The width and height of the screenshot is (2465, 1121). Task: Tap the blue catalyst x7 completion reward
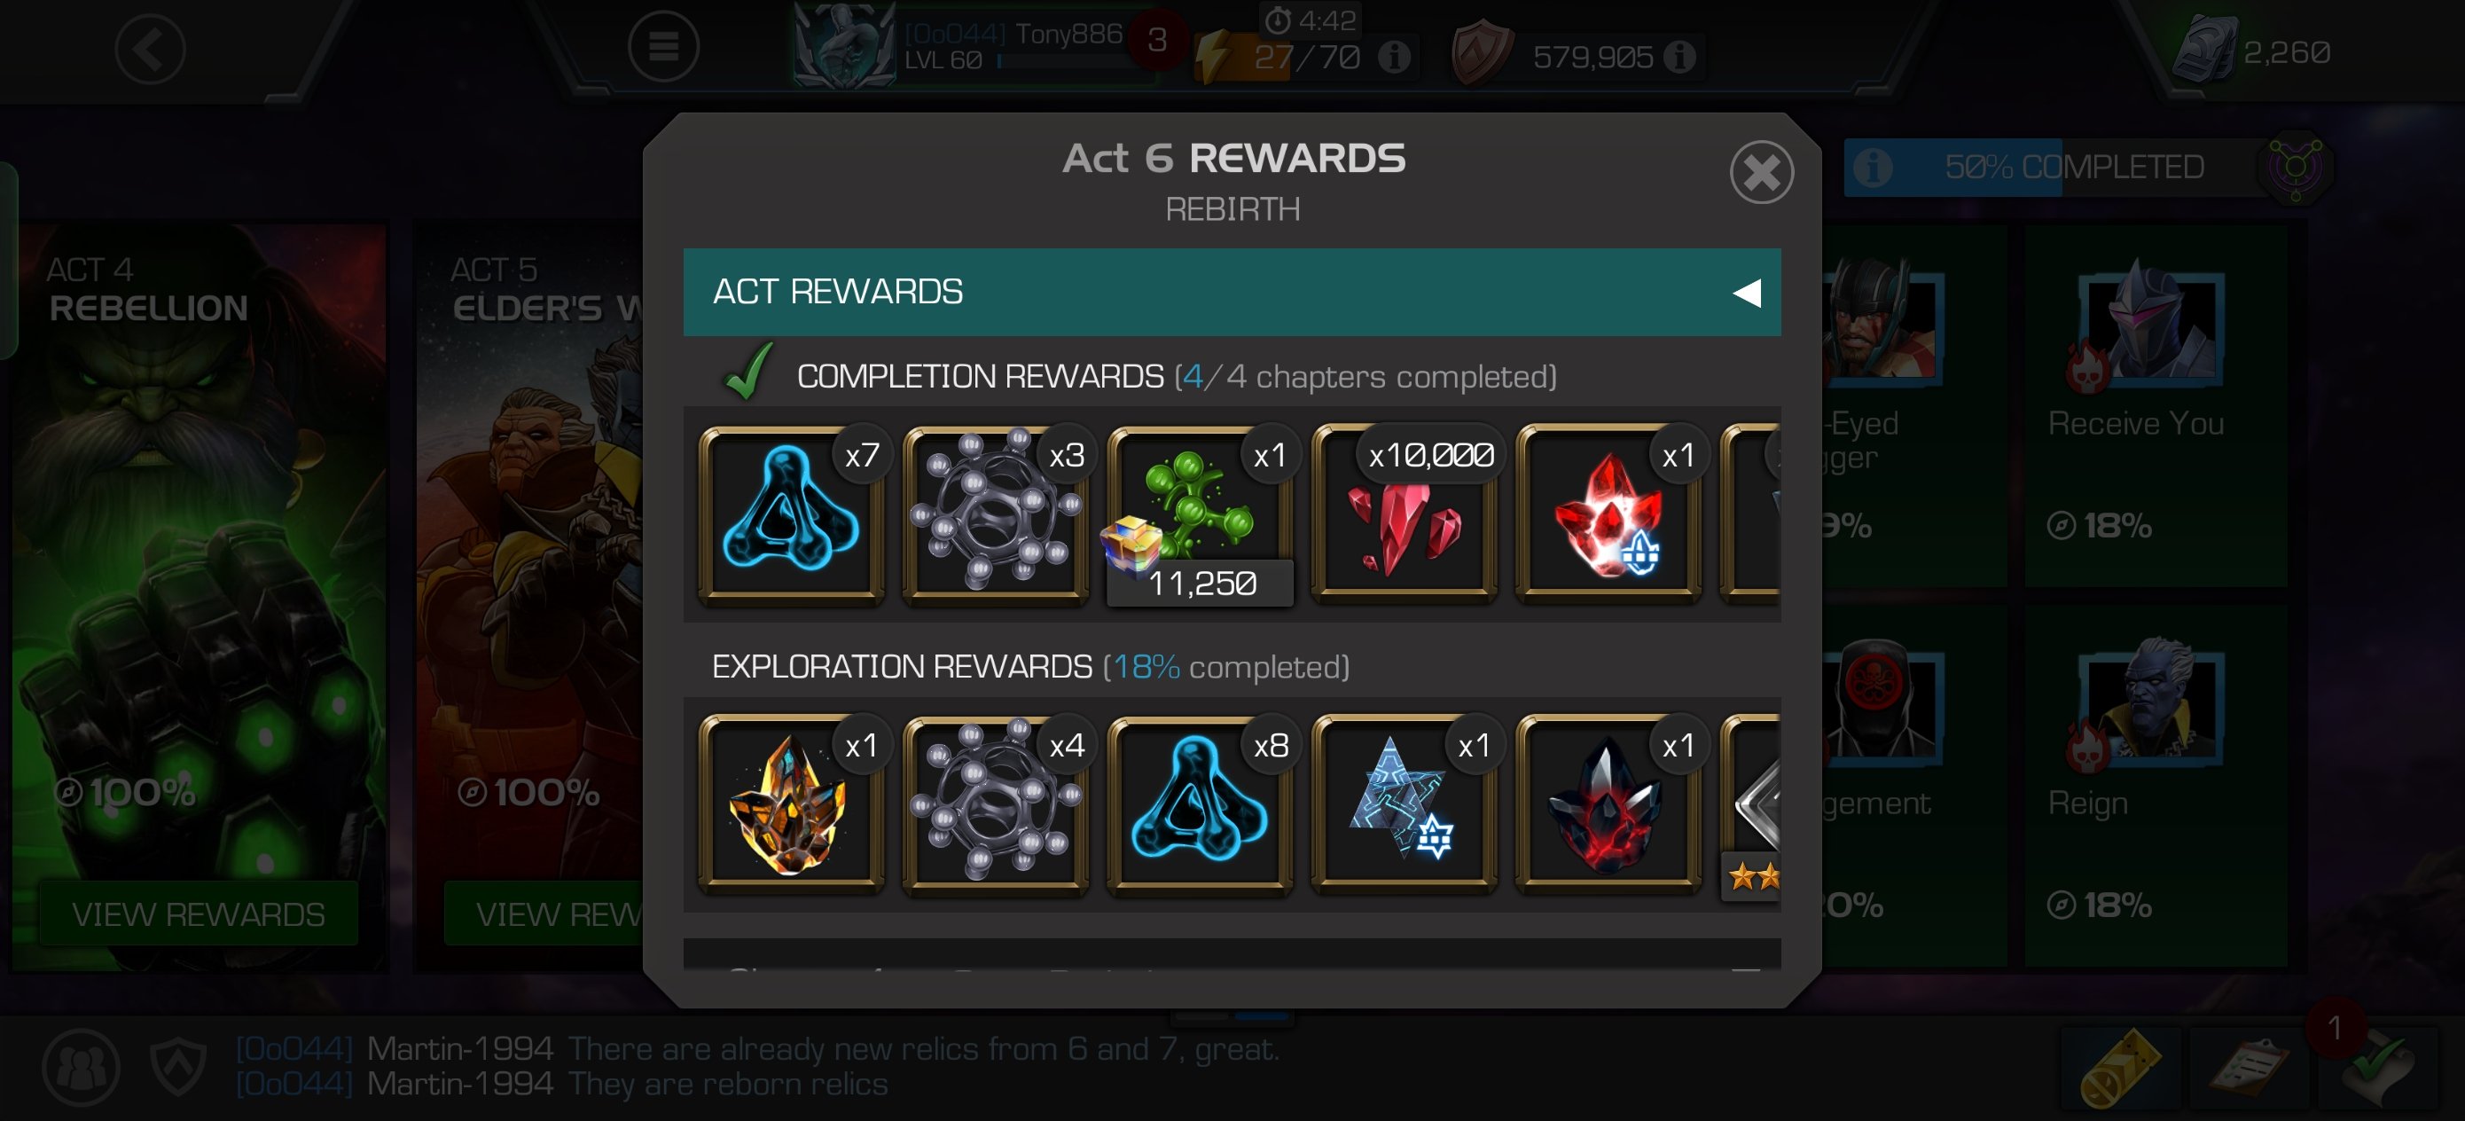(x=791, y=515)
